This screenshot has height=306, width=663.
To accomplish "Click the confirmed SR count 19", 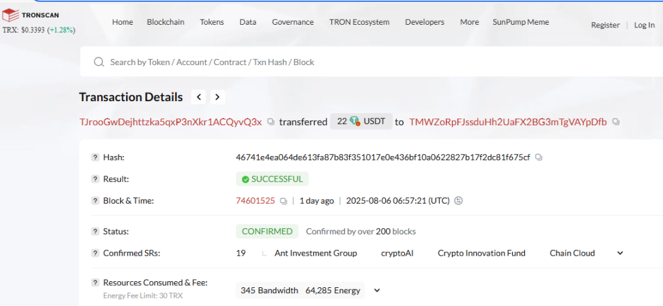I will [x=241, y=253].
